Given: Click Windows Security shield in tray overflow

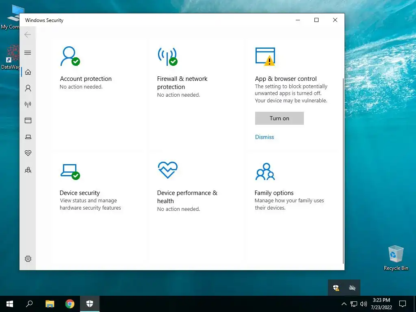Looking at the screenshot, I should [x=336, y=288].
